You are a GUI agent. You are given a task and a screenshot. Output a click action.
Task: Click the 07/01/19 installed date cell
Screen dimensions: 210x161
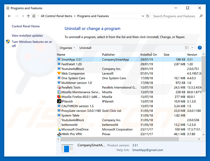click(x=147, y=74)
